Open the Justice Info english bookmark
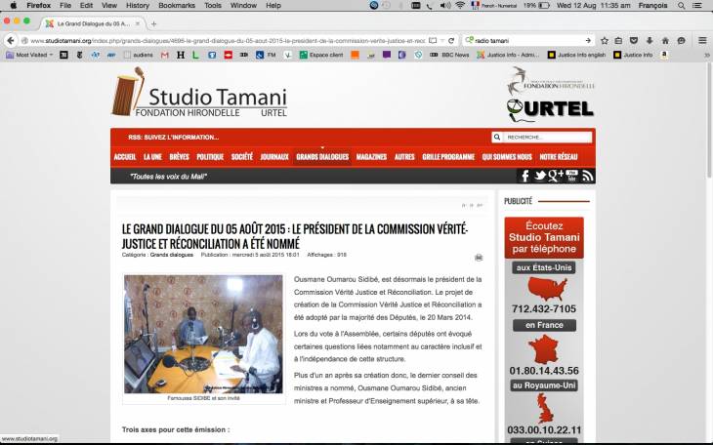The height and width of the screenshot is (445, 713). pyautogui.click(x=576, y=55)
